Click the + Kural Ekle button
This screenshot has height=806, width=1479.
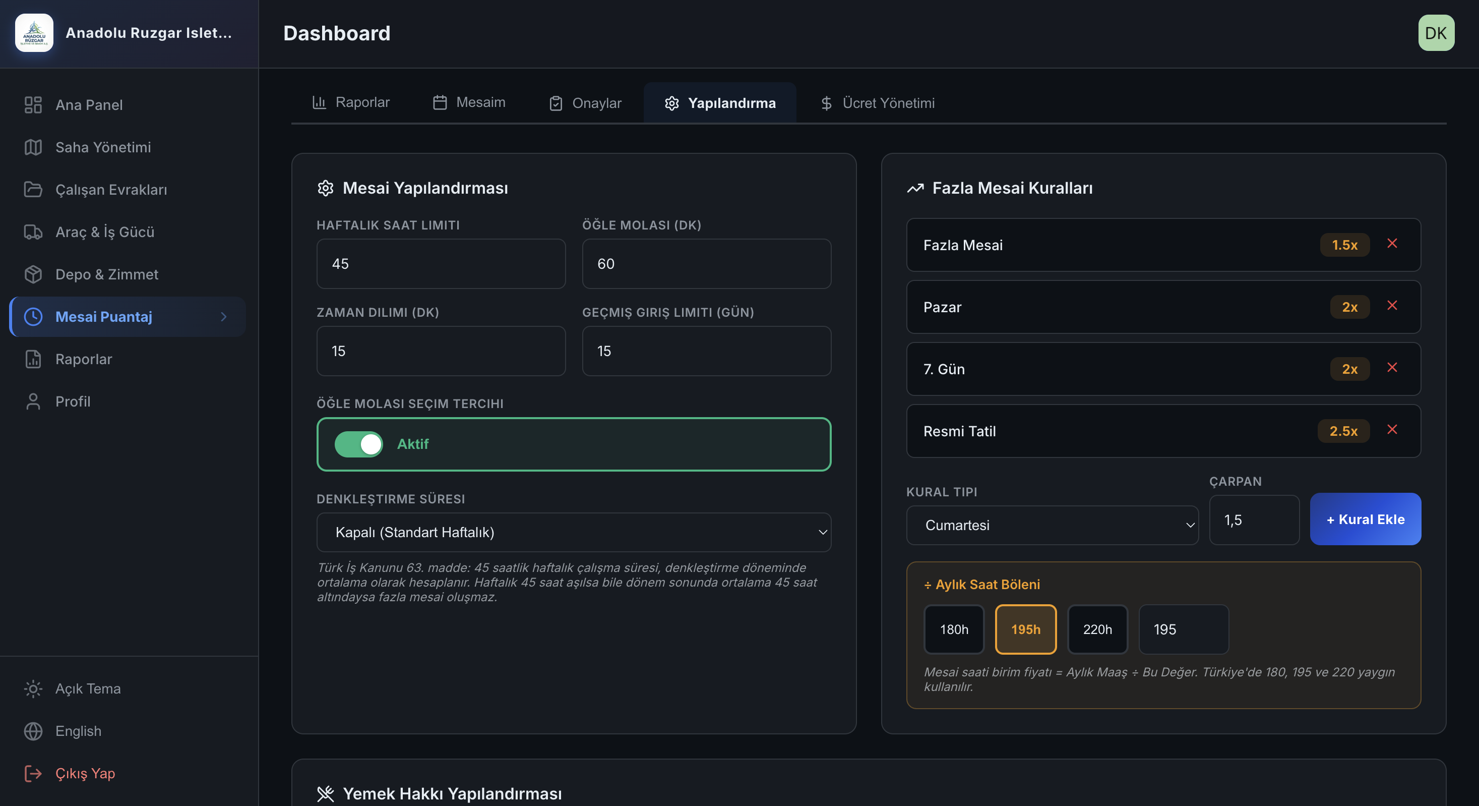(x=1365, y=519)
